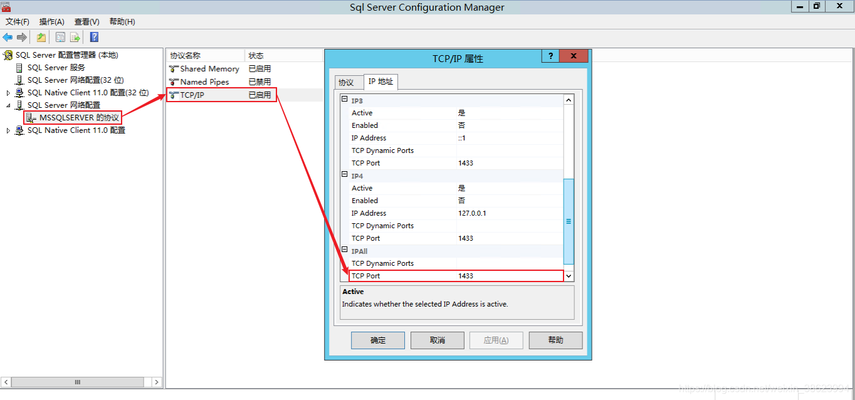Image resolution: width=855 pixels, height=400 pixels.
Task: Click the 取消 button
Action: 438,340
